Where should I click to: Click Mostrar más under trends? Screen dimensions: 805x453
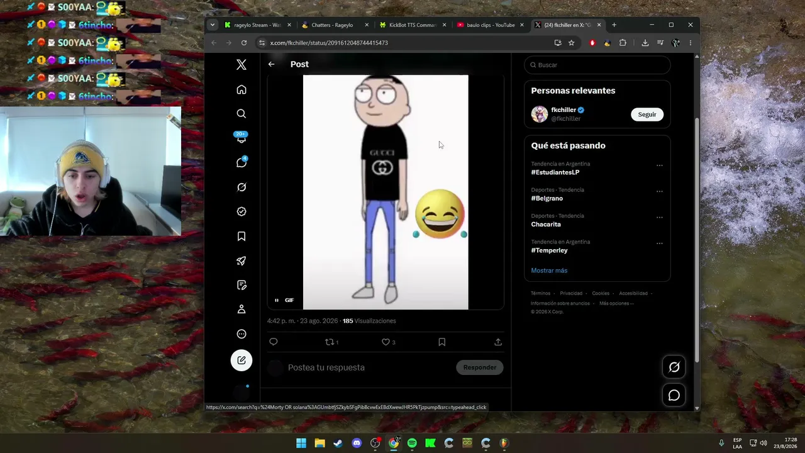pyautogui.click(x=549, y=271)
